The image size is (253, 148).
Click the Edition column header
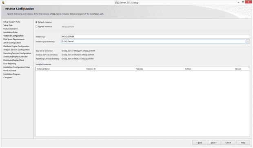click(209, 69)
